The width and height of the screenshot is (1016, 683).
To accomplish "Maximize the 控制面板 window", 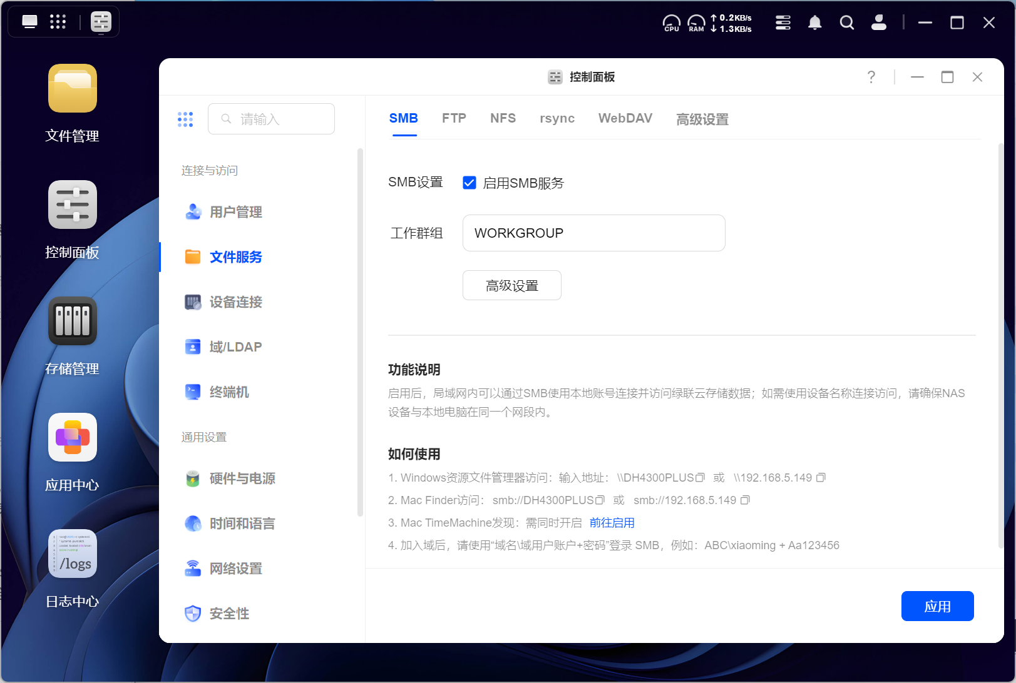I will pyautogui.click(x=947, y=77).
